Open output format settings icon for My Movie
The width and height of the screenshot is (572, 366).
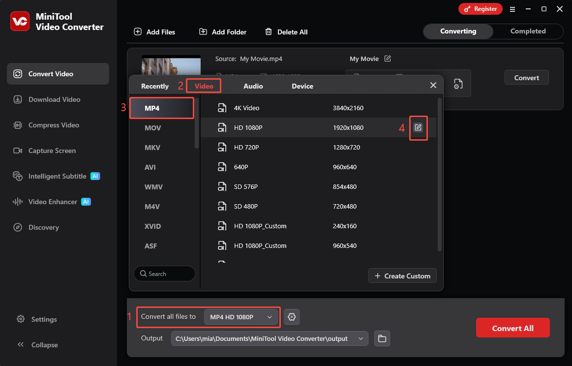coord(458,84)
